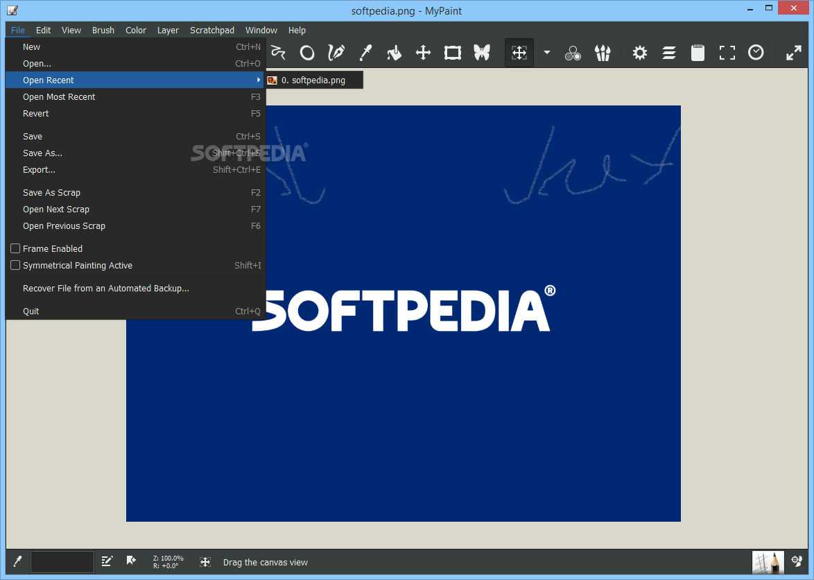This screenshot has width=814, height=580.
Task: Open the Help menu
Action: pos(297,30)
